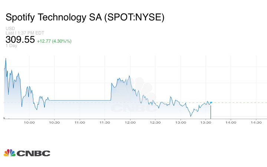267x167 pixels.
Task: Click the 10:30 time axis label
Action: 55,122
